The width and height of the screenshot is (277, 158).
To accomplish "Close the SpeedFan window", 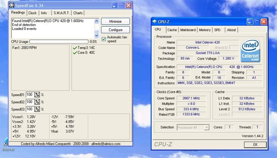I will (x=128, y=5).
